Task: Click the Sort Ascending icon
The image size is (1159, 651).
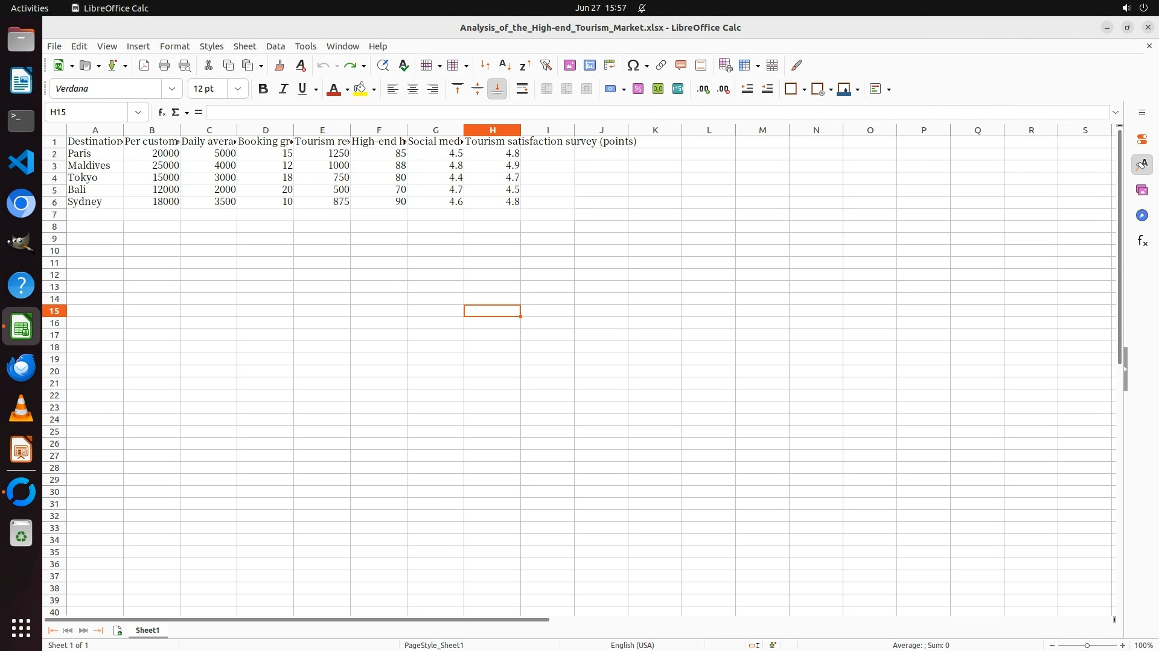Action: [505, 65]
